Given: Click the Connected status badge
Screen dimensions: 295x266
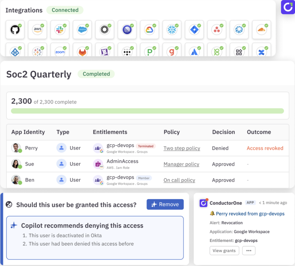Looking at the screenshot, I should 65,10.
